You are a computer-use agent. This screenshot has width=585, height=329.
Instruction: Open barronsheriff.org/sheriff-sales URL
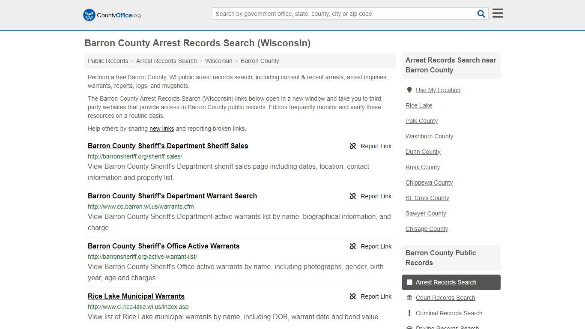pos(135,156)
